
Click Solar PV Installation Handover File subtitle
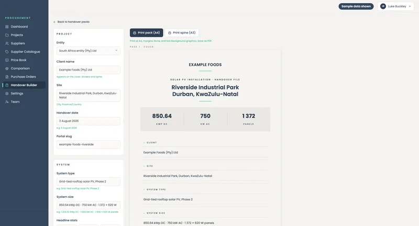click(205, 79)
